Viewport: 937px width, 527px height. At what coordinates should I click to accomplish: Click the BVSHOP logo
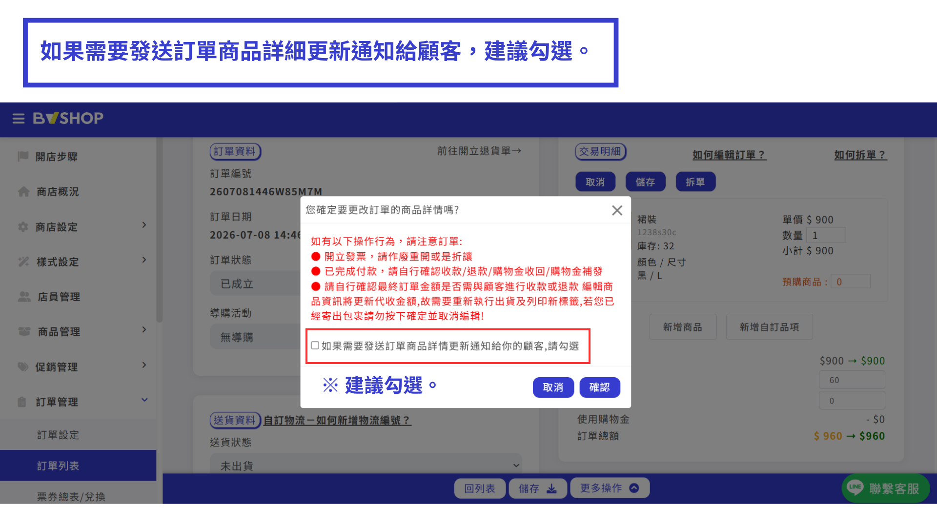pyautogui.click(x=68, y=119)
